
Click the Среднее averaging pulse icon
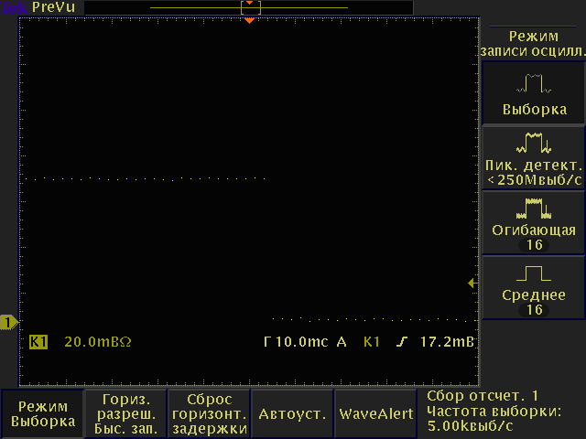(x=533, y=273)
